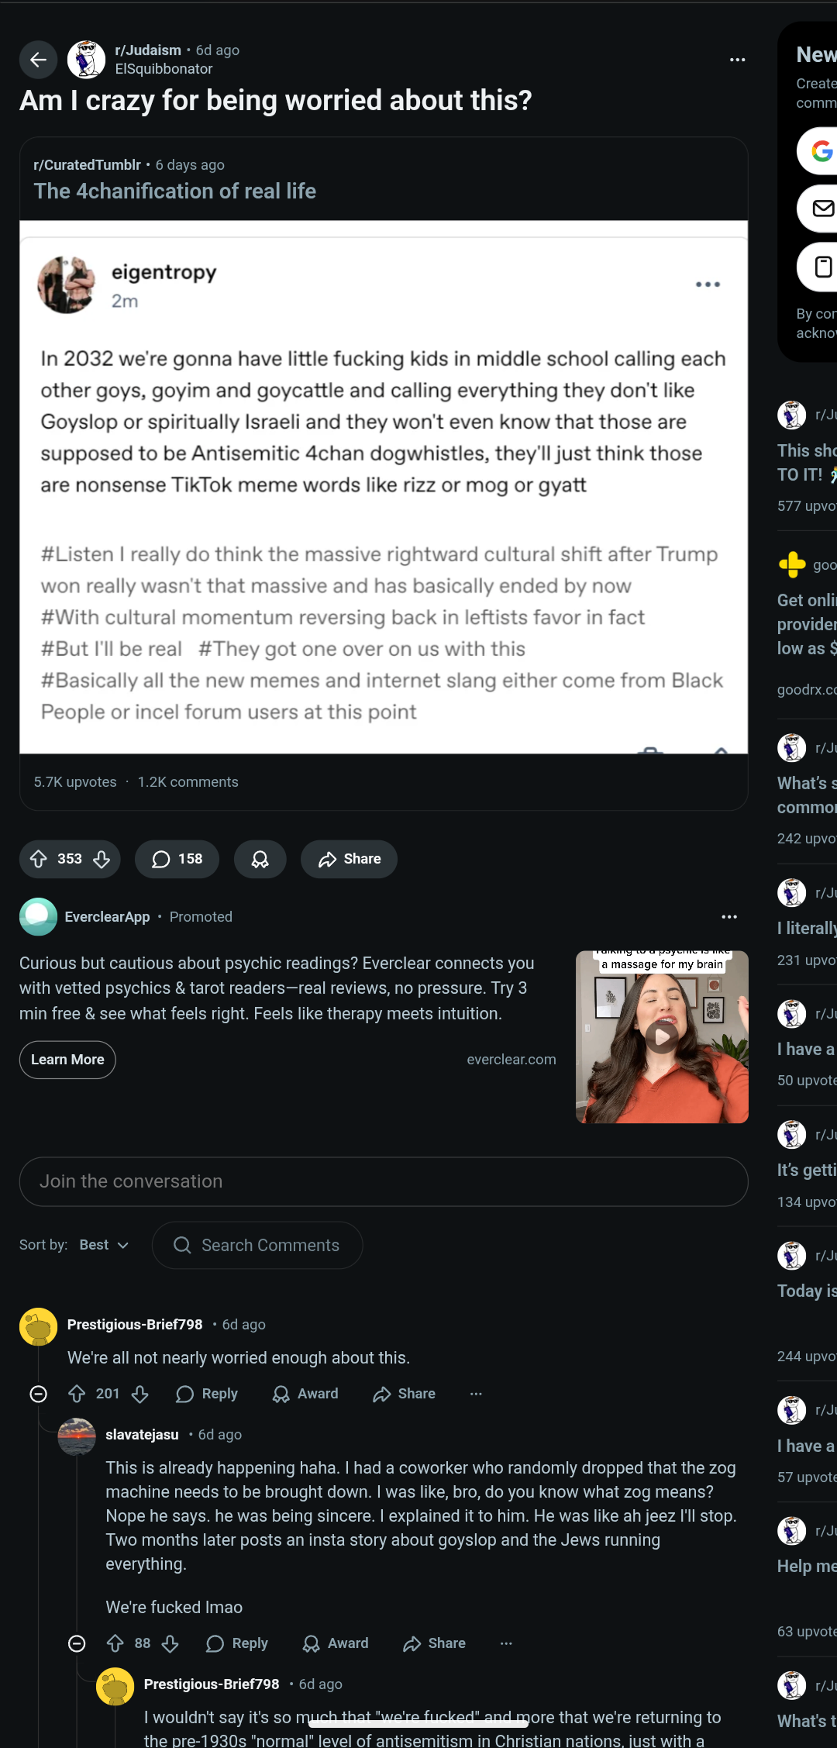Downvote the main post
The height and width of the screenshot is (1748, 837).
[x=102, y=859]
